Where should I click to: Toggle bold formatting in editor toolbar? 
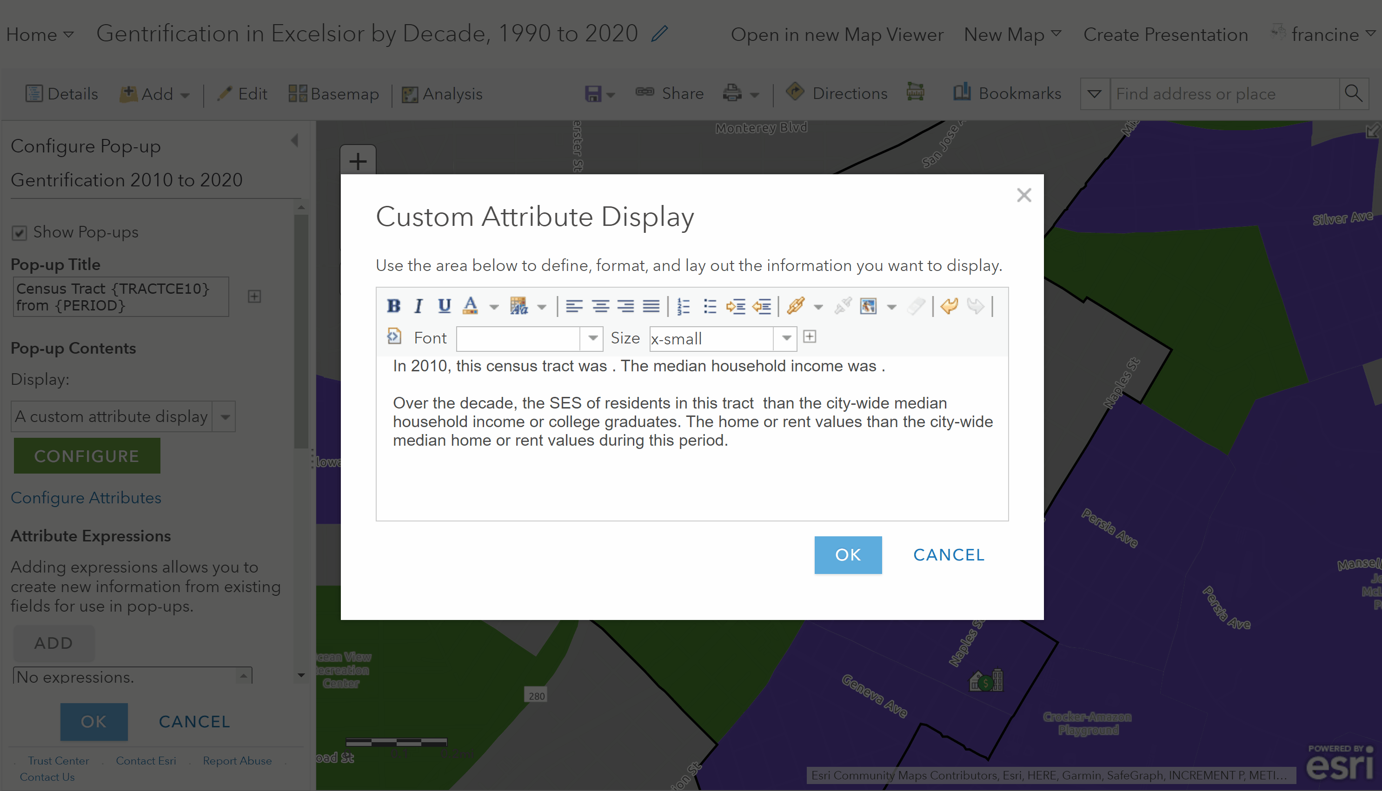[x=393, y=306]
